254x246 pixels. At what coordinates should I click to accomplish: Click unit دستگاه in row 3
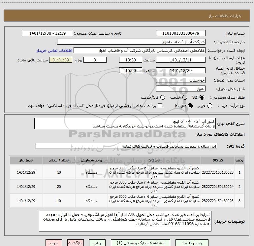point(91,201)
